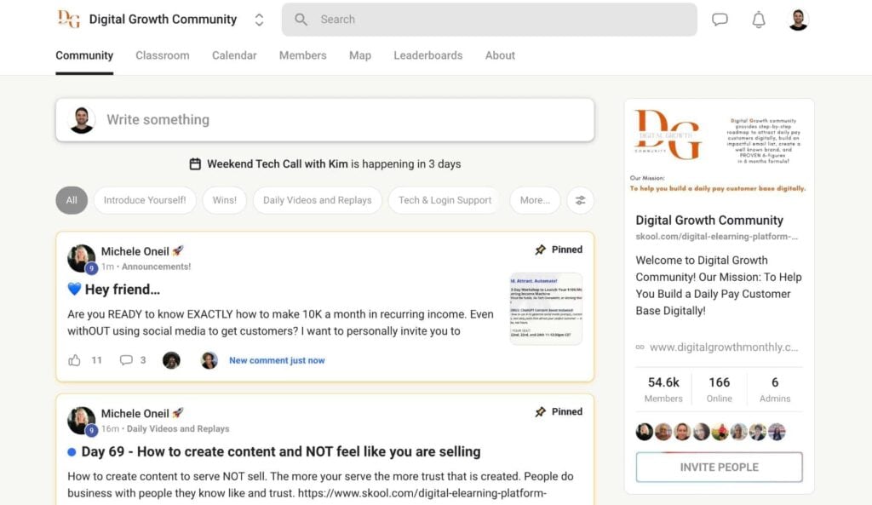Viewport: 872px width, 505px height.
Task: Select the All category filter
Action: [x=72, y=200]
